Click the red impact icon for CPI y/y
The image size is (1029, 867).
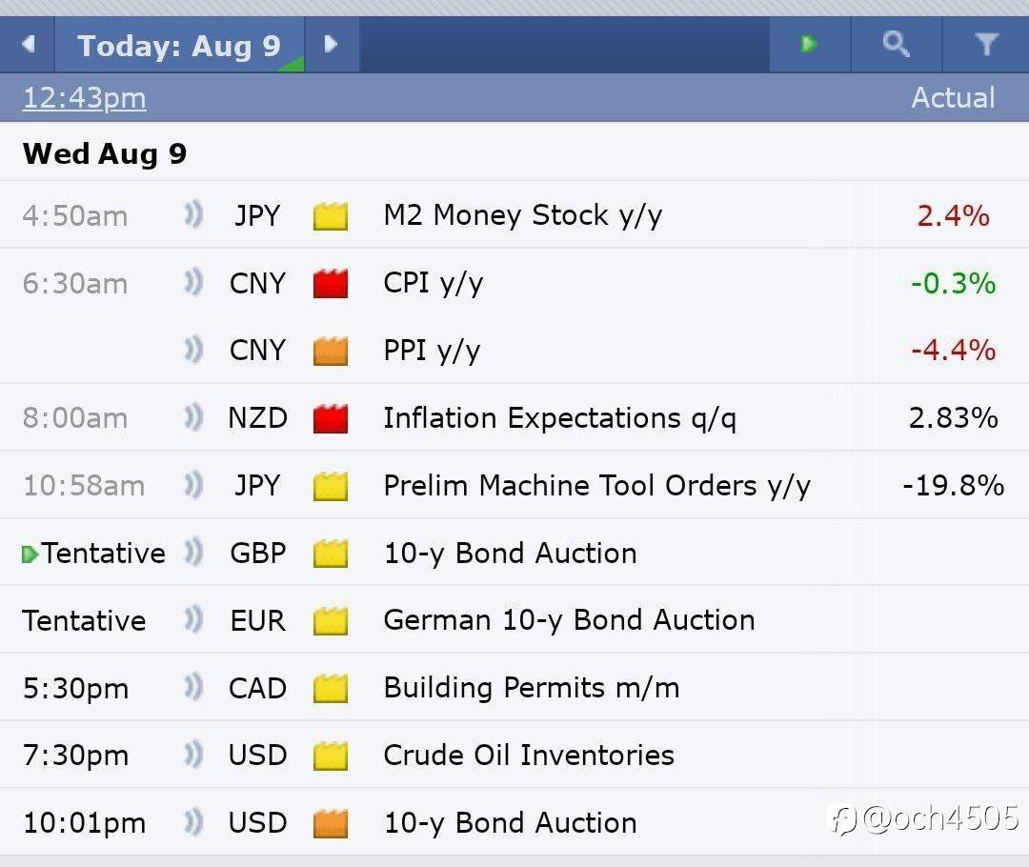(x=331, y=283)
